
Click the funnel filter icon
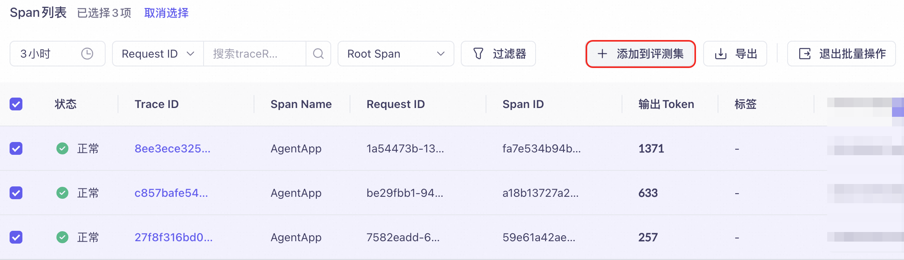478,54
